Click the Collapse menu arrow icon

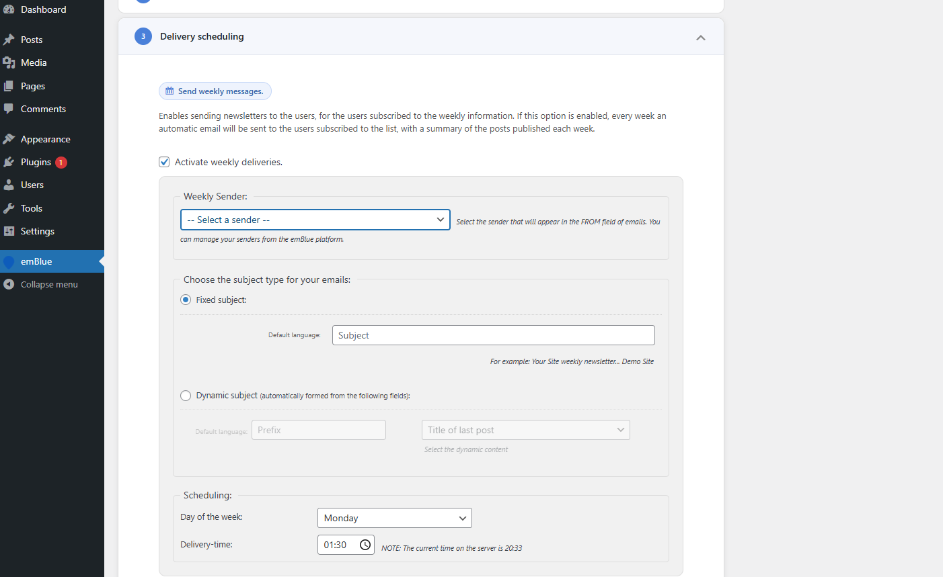click(x=9, y=284)
